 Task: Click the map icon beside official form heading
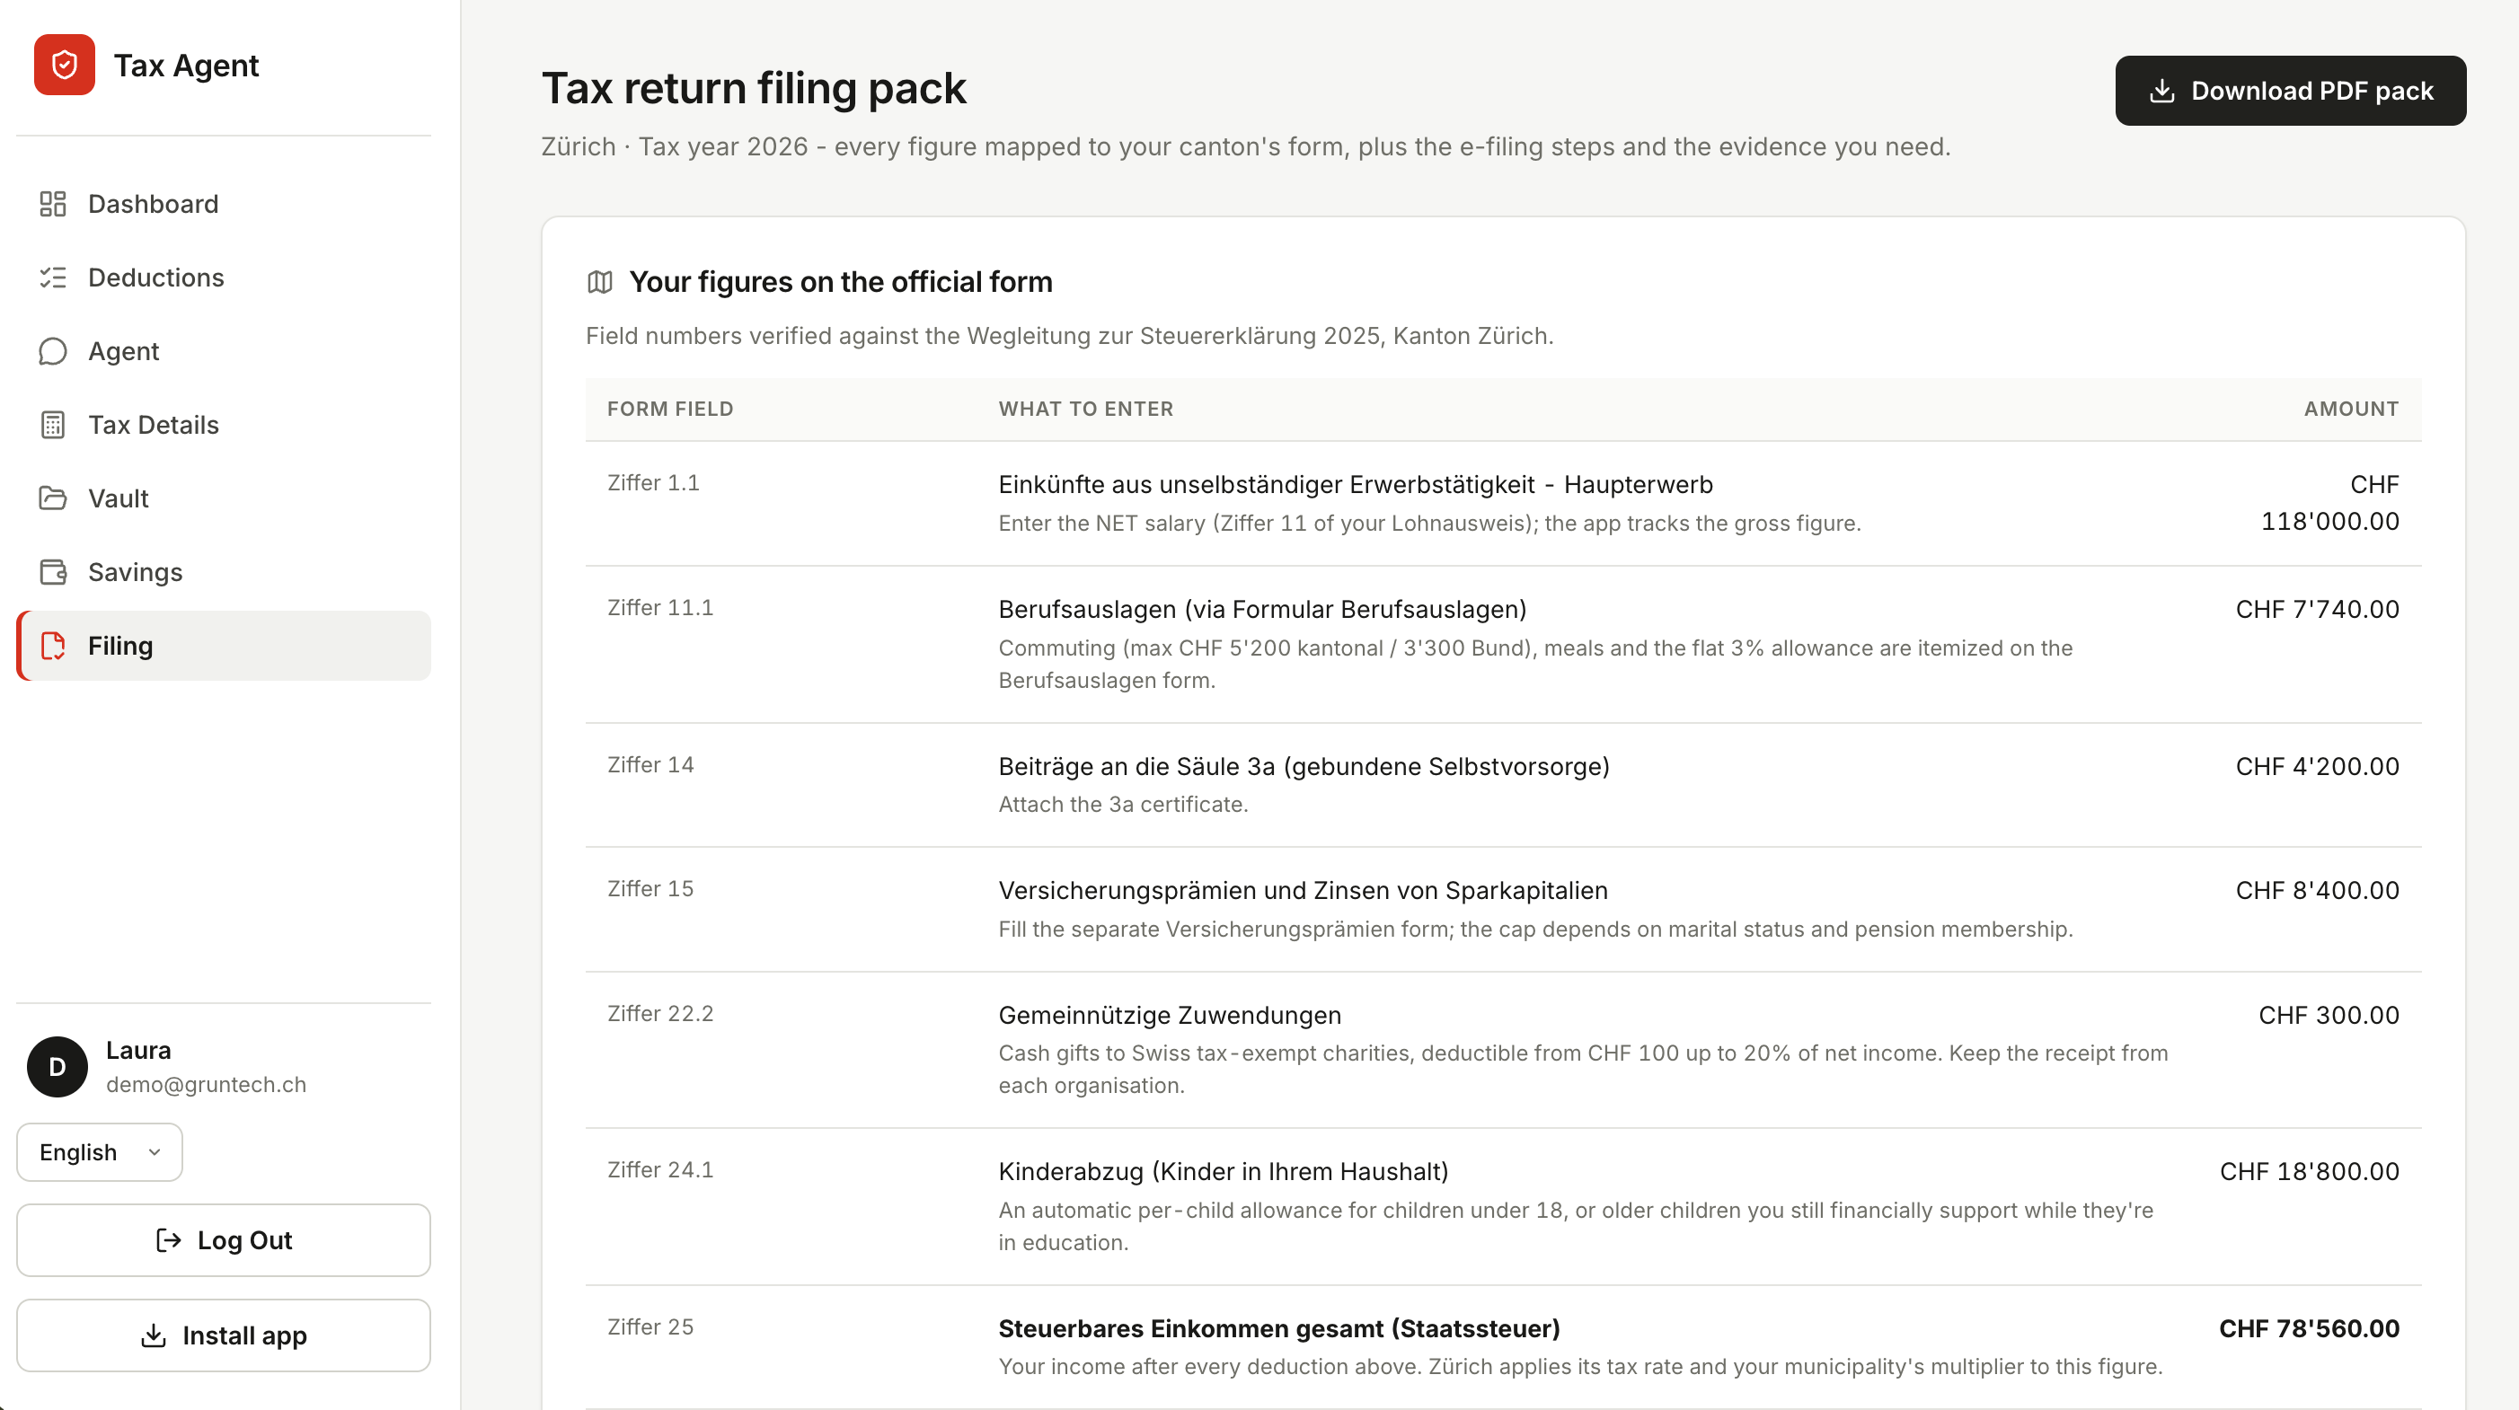599,283
